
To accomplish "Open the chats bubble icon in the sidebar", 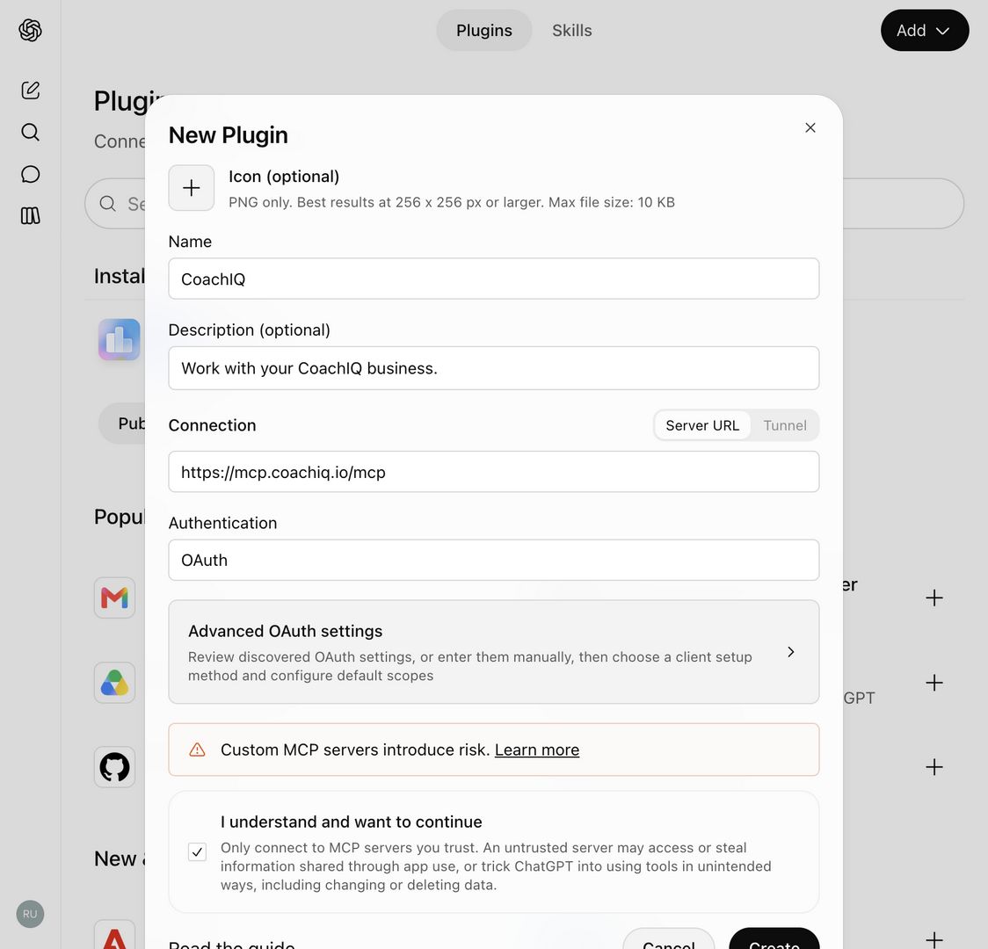I will click(x=30, y=174).
